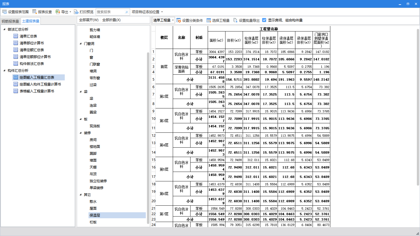Select 现浇板 item

click(x=95, y=126)
